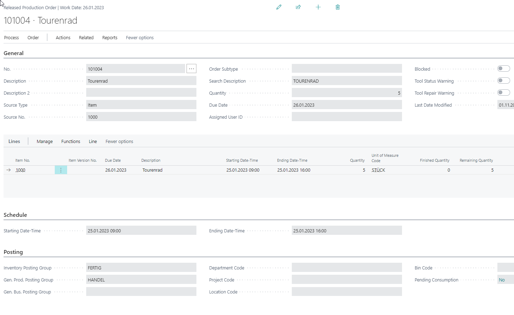
Task: Click the empty Order Subtype field
Action: (x=347, y=69)
